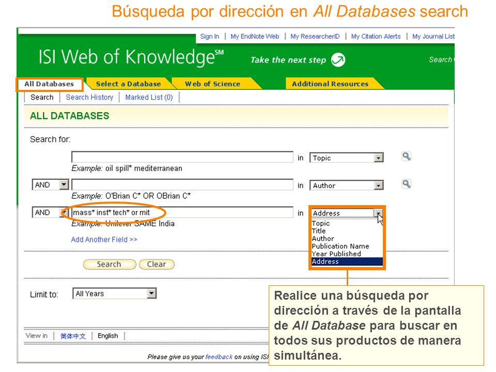Click the ISI Web of Knowledge logo
This screenshot has width=496, height=372.
[x=131, y=57]
